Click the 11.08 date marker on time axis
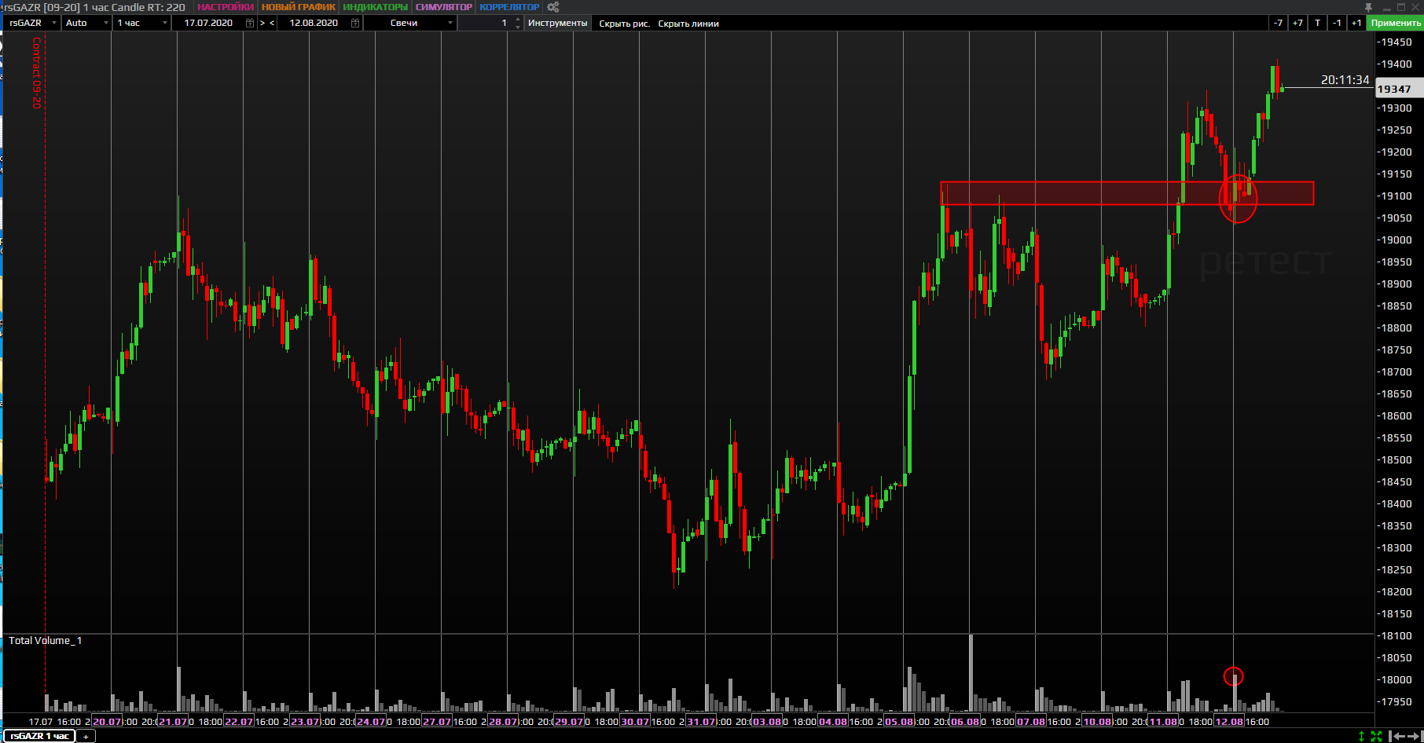 point(1163,721)
